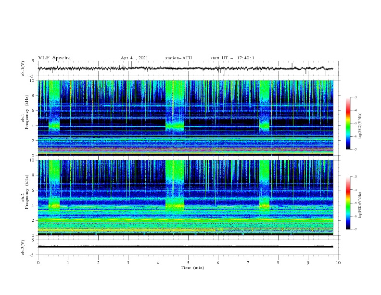Click the "station=ATH" label
Screen dimensions: 381x295
(178, 58)
